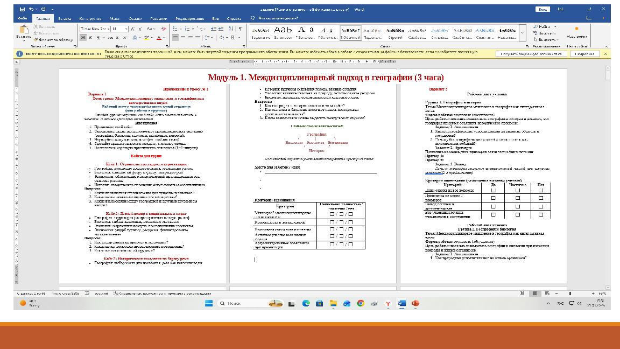Toggle strikethrough formatting

click(x=111, y=38)
